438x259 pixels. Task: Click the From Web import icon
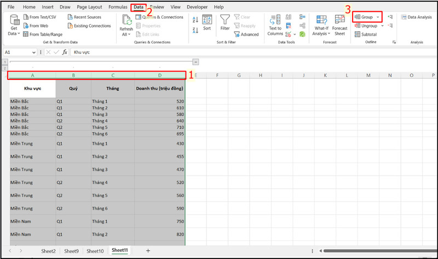click(x=26, y=26)
